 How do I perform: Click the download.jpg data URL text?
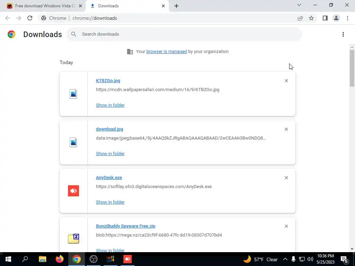point(181,138)
